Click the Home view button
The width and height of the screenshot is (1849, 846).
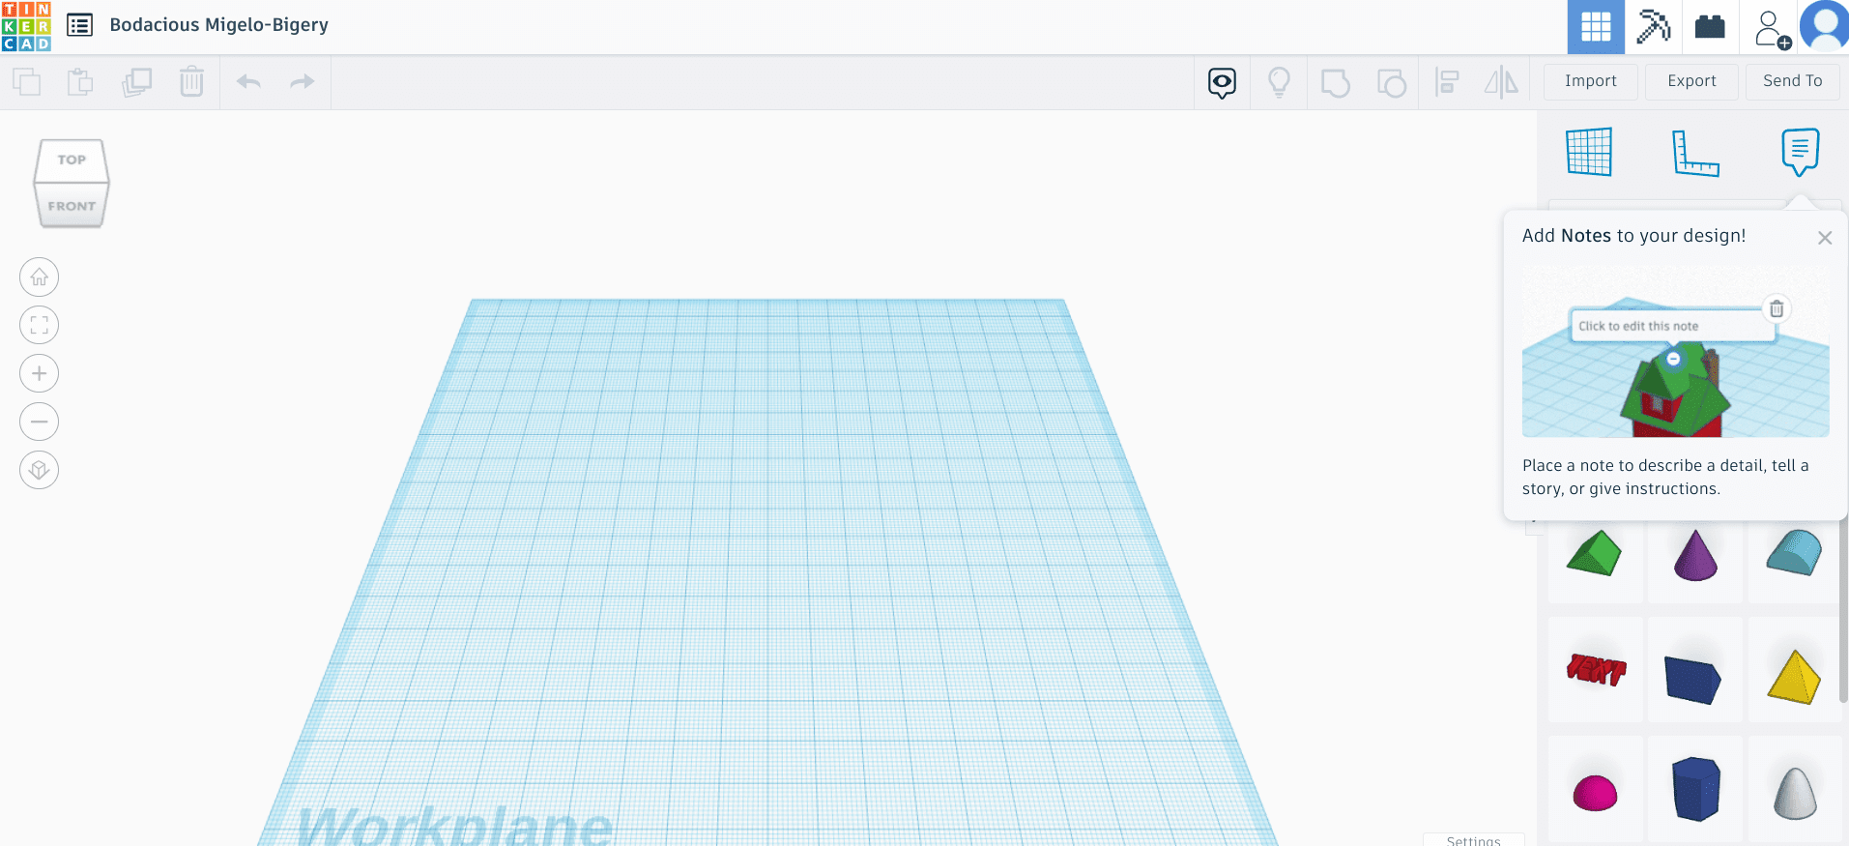pos(39,277)
